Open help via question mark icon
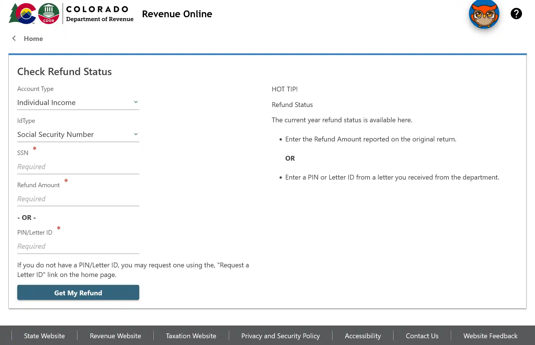Screen dimensions: 535x345 click(516, 14)
